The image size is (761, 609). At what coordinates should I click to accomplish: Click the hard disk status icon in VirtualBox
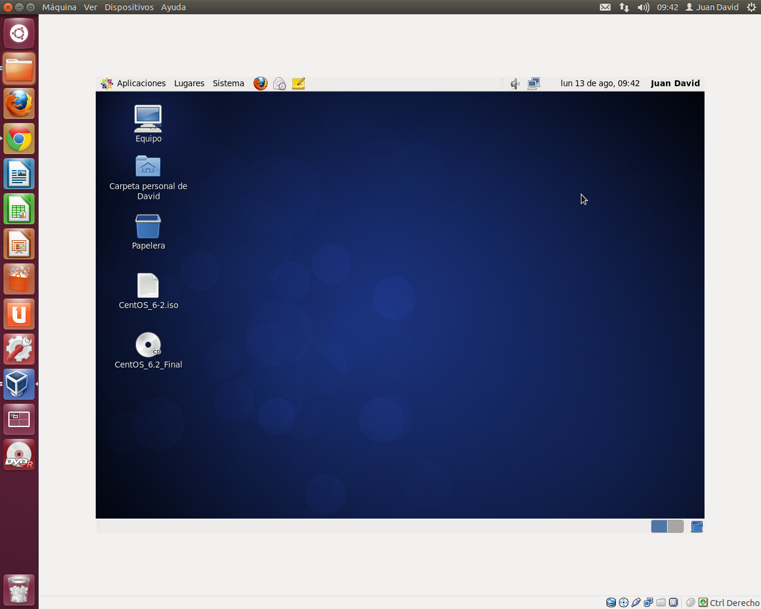[611, 602]
